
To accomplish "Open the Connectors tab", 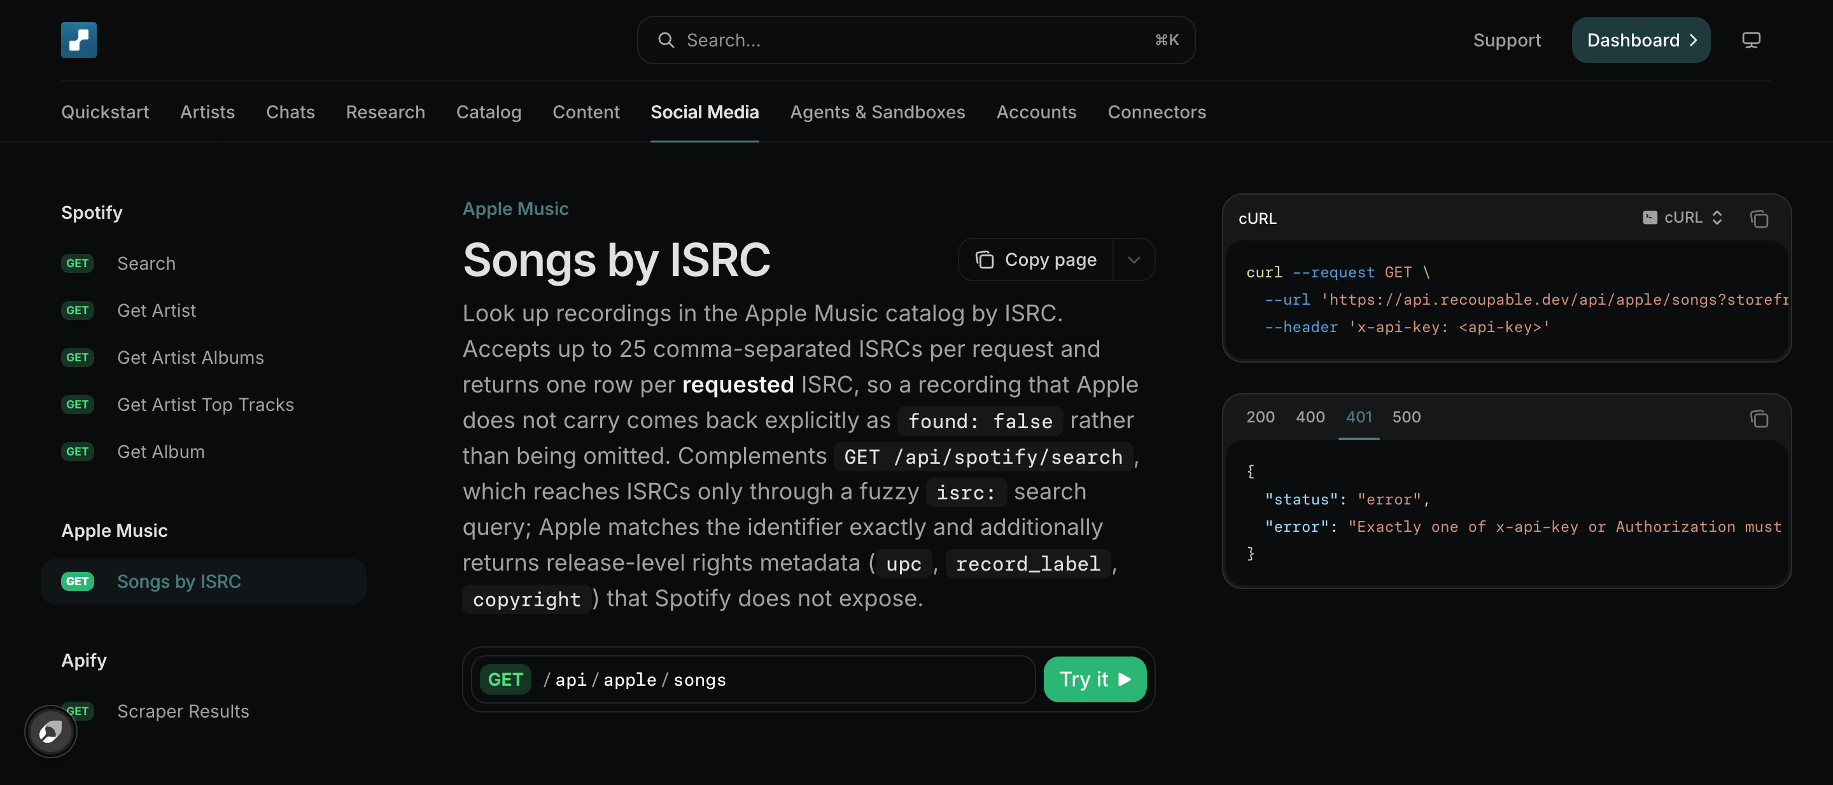I will (x=1157, y=111).
